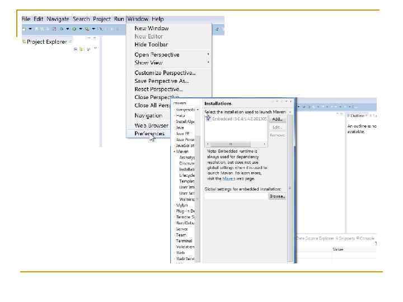Open Project Explorer view menu chevron
This screenshot has height=302, width=403.
95,48
